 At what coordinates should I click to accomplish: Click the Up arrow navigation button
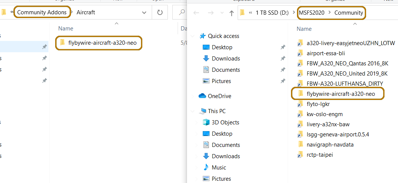tap(231, 13)
